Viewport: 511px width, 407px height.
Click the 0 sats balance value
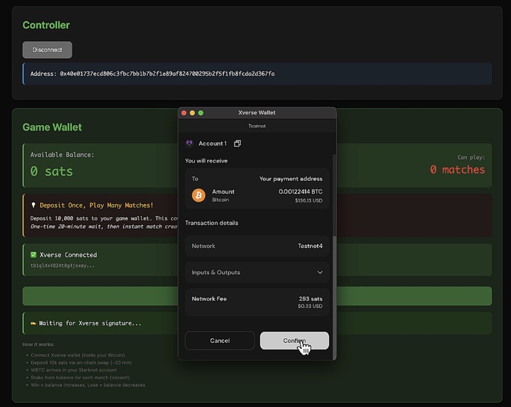pos(51,171)
